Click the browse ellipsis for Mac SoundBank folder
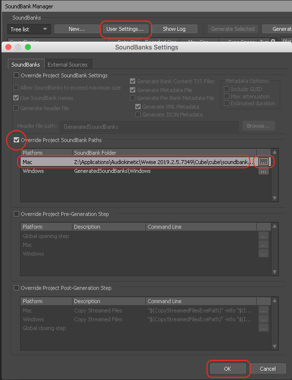The image size is (292, 380). click(264, 162)
